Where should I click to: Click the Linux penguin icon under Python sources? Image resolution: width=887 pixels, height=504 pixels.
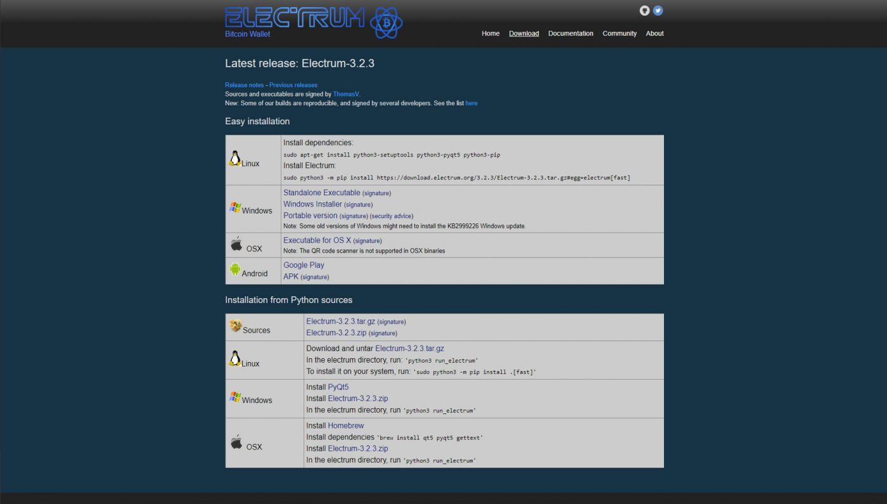(235, 358)
